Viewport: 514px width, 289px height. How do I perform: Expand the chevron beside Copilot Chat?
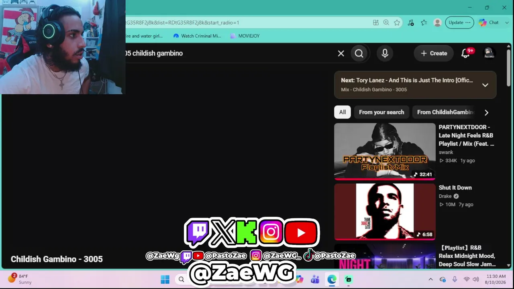[x=507, y=22]
